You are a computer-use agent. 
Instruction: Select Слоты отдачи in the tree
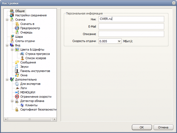25,41
